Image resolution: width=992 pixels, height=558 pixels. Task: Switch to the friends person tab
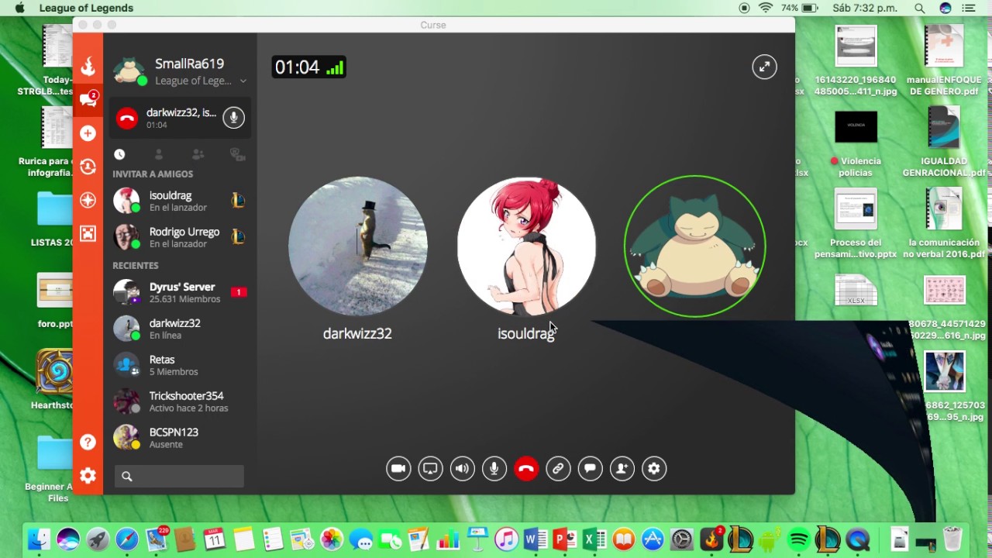[x=159, y=154]
